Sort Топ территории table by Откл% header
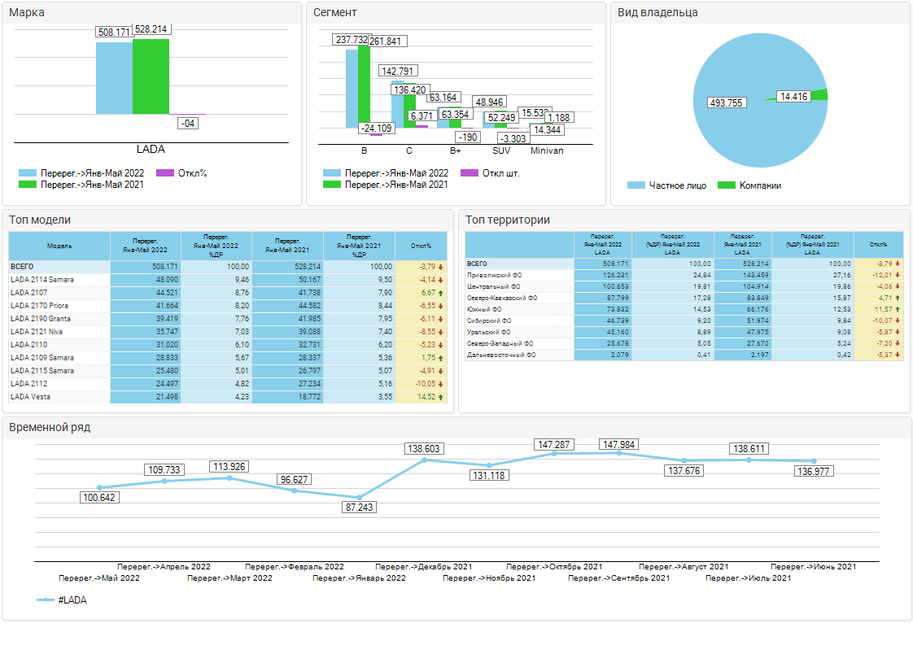 (x=878, y=244)
